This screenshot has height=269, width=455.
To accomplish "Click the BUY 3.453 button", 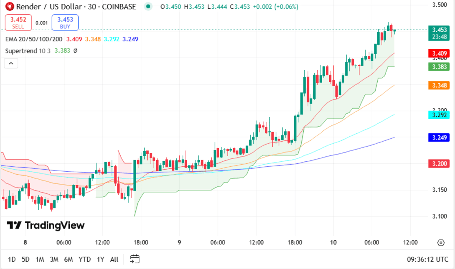I will [65, 23].
